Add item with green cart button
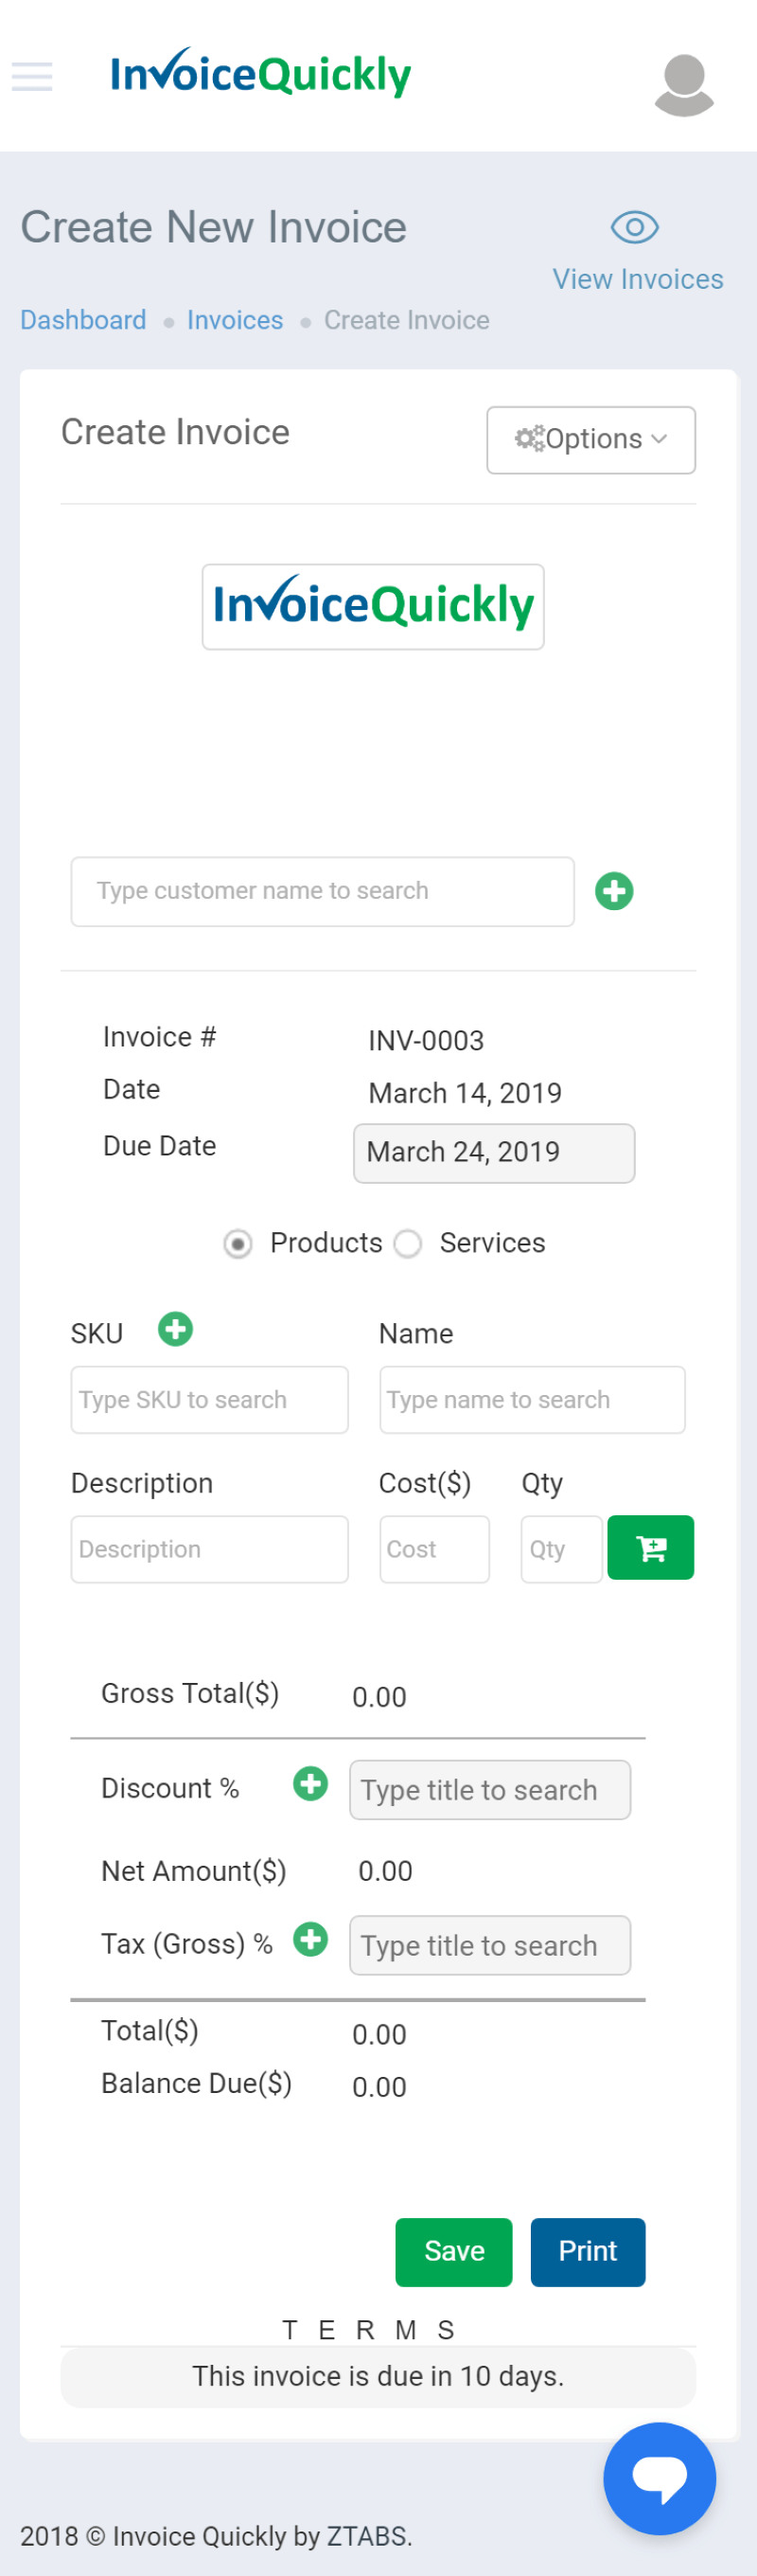 [650, 1548]
